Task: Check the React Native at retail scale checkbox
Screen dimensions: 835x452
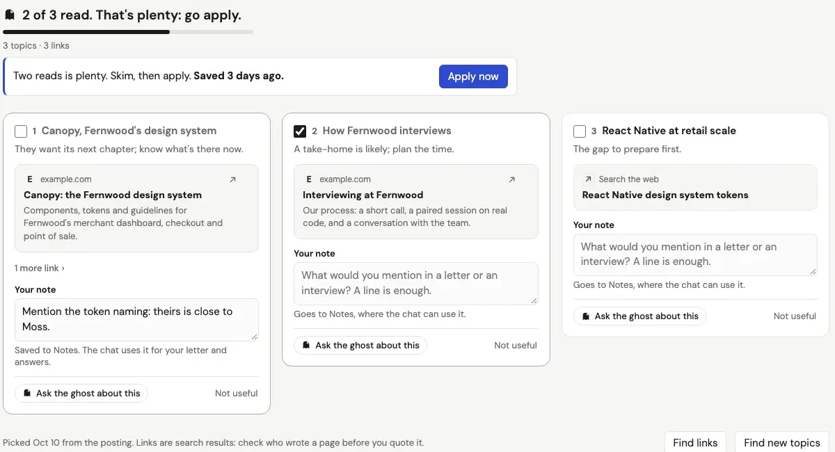Action: pyautogui.click(x=580, y=131)
